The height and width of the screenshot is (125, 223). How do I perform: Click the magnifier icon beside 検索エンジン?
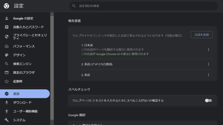[x=7, y=64]
